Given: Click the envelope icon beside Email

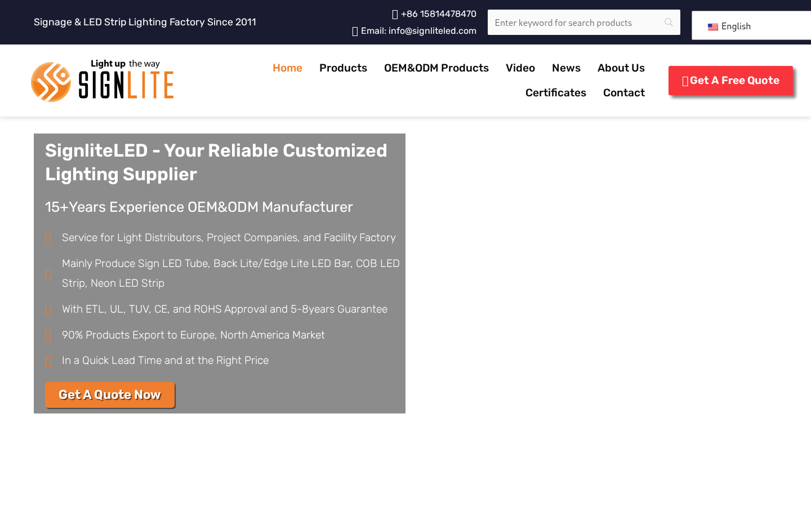Looking at the screenshot, I should (355, 32).
